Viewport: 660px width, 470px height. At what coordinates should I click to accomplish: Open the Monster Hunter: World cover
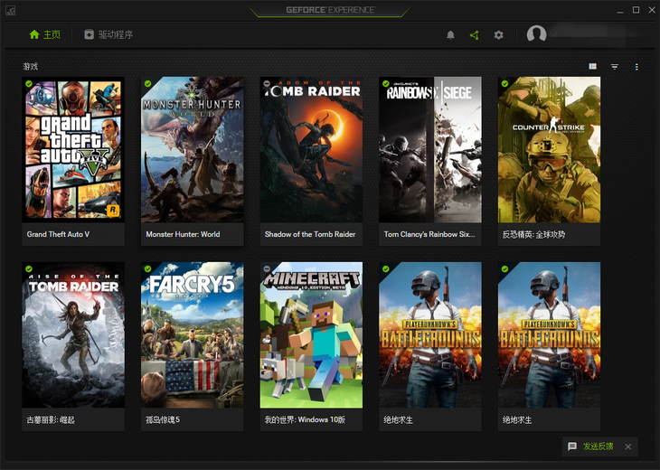(x=193, y=149)
